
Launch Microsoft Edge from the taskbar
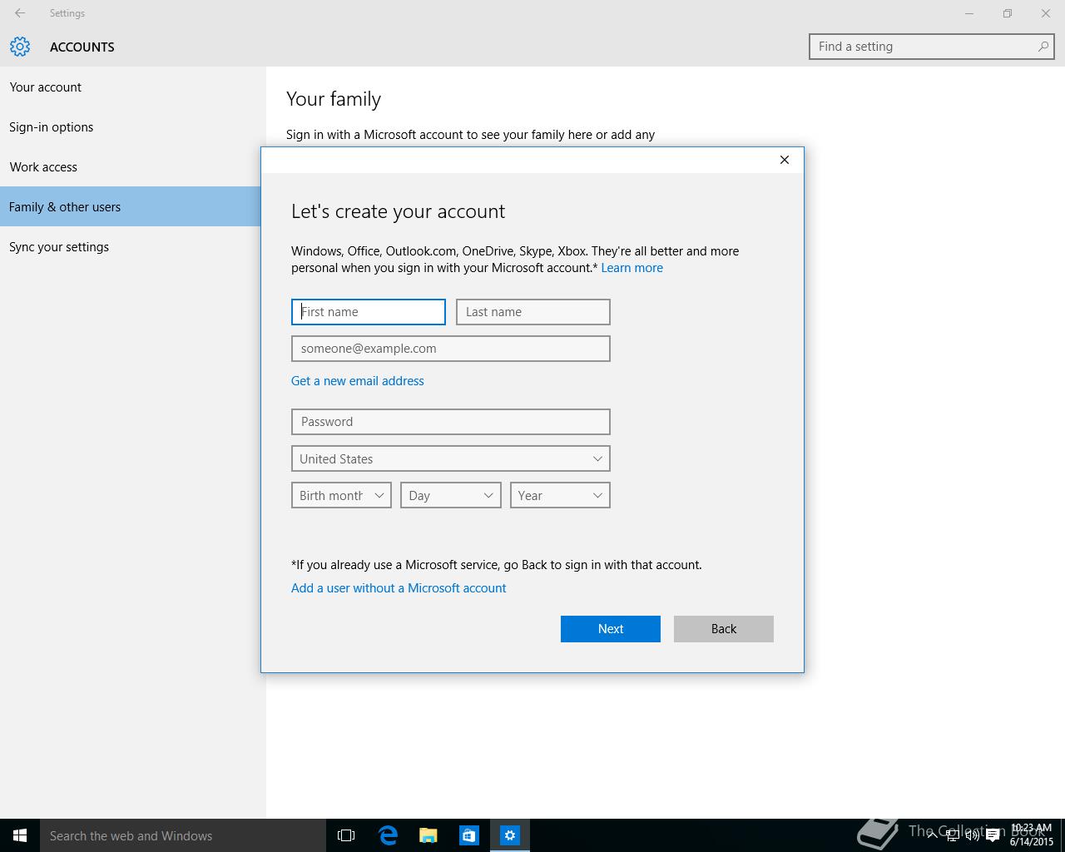[388, 835]
